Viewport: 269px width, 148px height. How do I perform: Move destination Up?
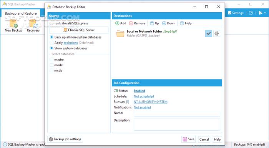154,23
